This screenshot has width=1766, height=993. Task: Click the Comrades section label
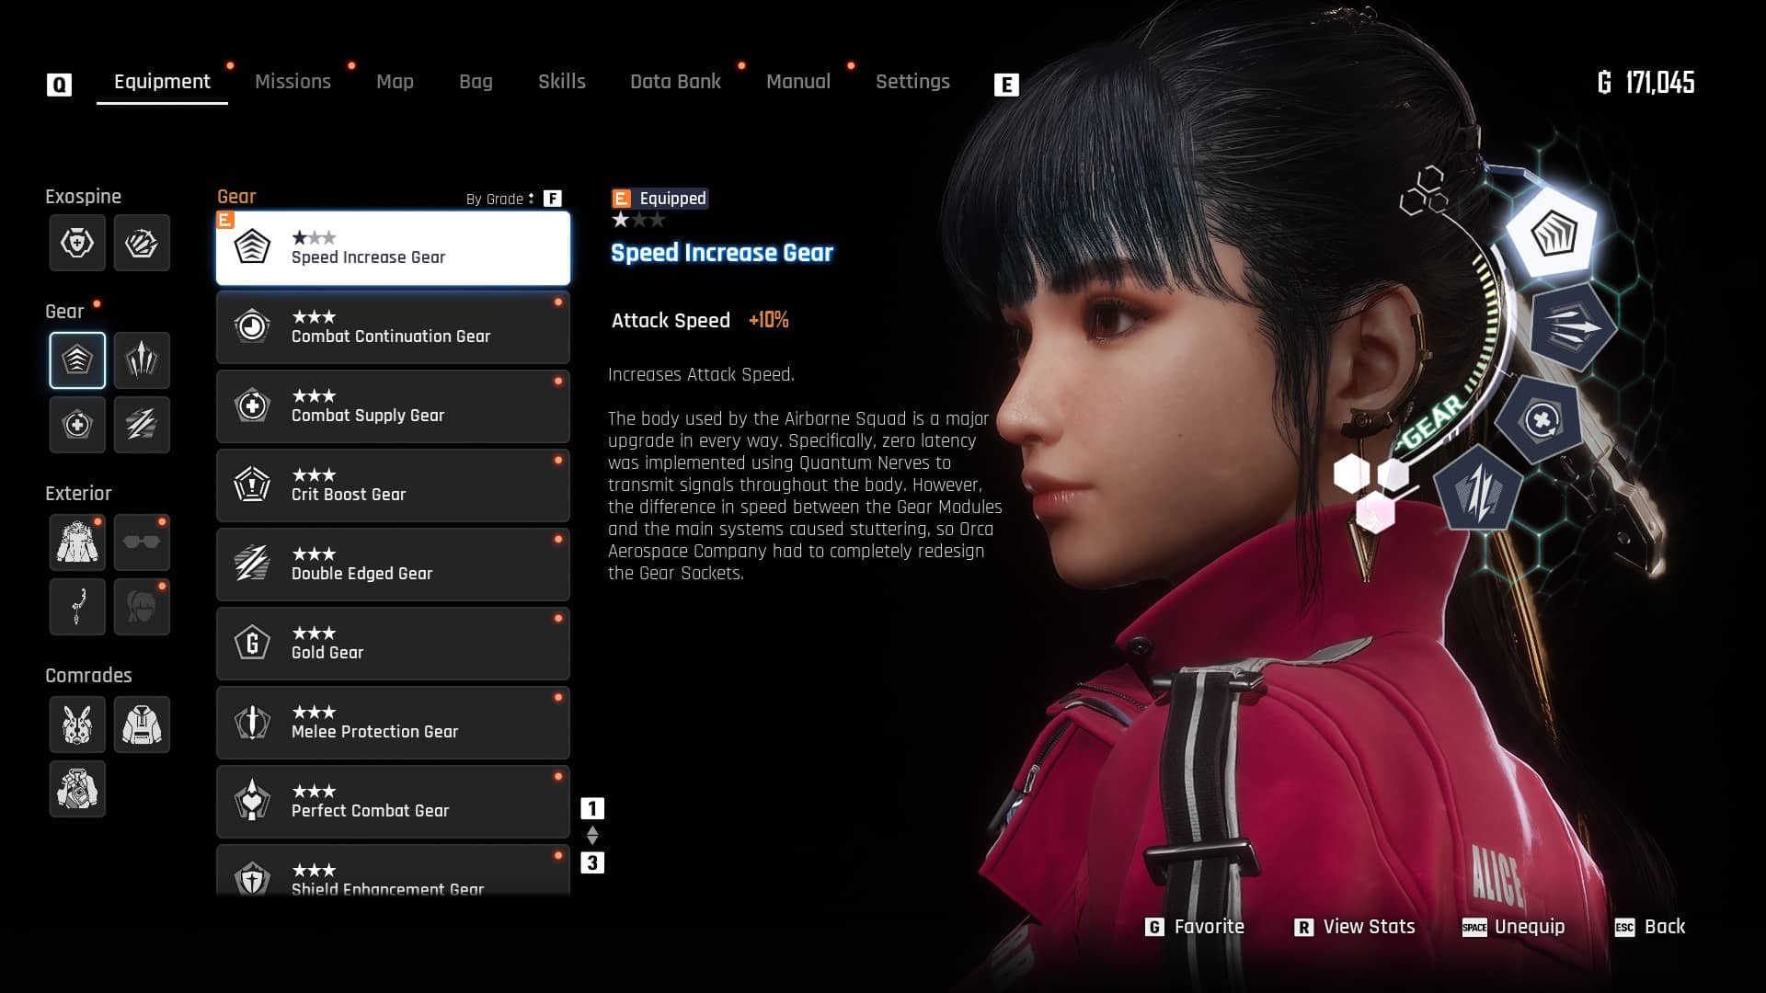89,676
